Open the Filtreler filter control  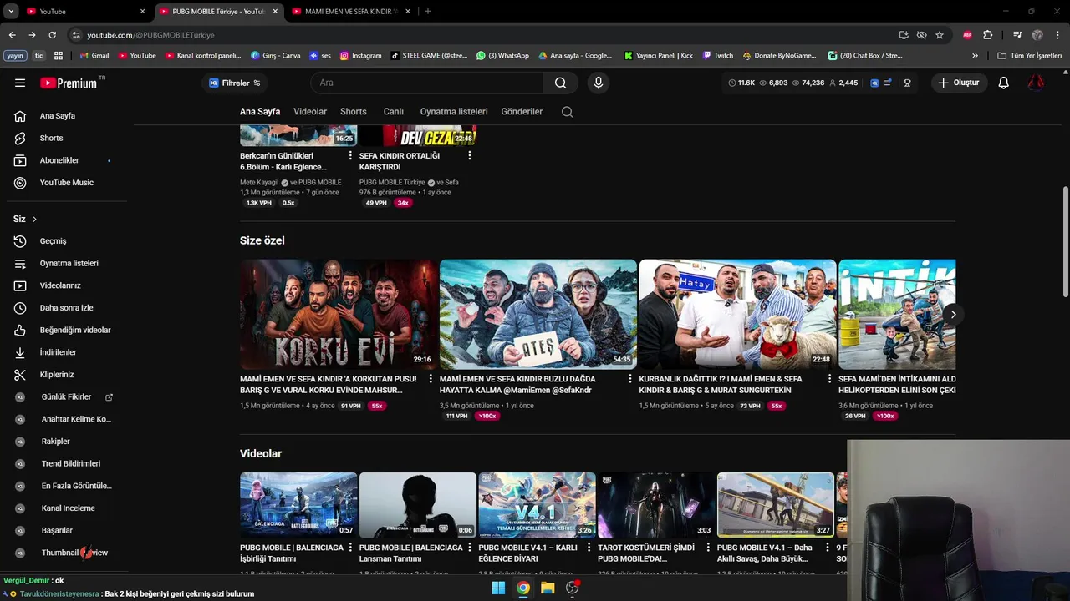pos(235,83)
